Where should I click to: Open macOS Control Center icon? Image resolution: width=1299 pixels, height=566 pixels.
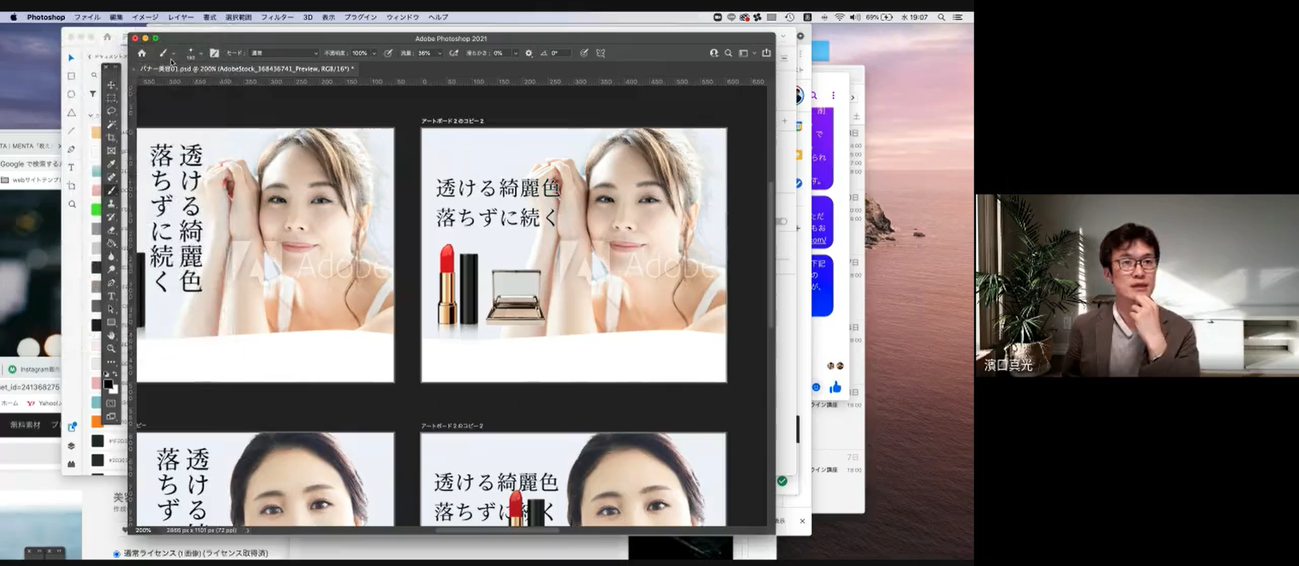958,17
